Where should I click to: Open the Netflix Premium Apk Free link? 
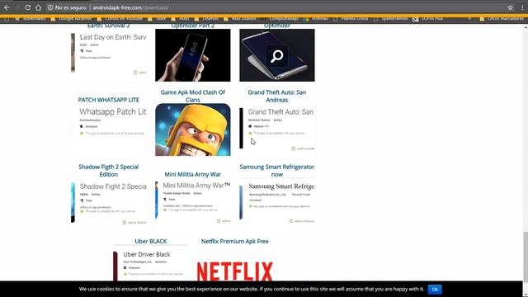(234, 241)
